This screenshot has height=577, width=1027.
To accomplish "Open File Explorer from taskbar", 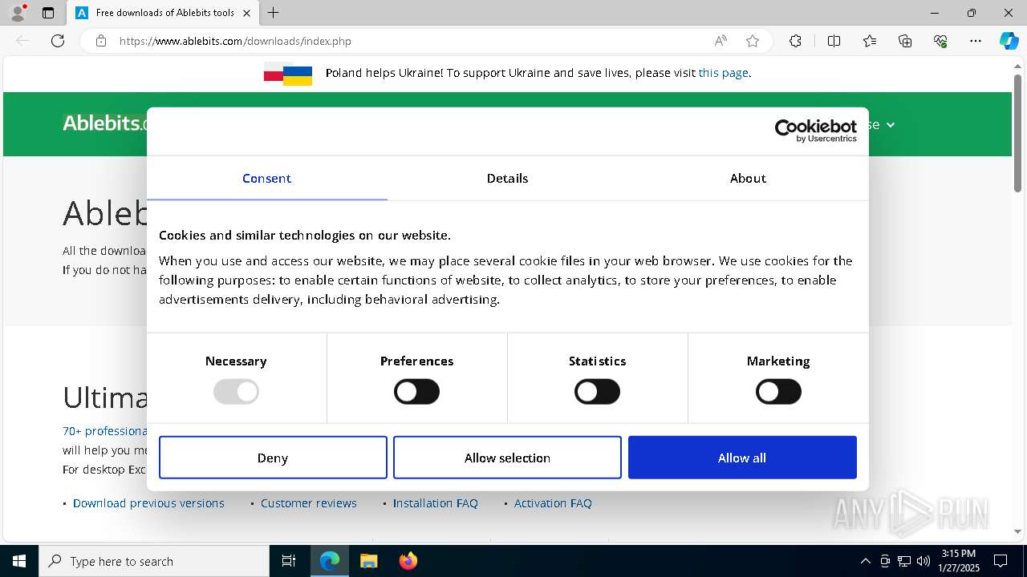I will 368,561.
